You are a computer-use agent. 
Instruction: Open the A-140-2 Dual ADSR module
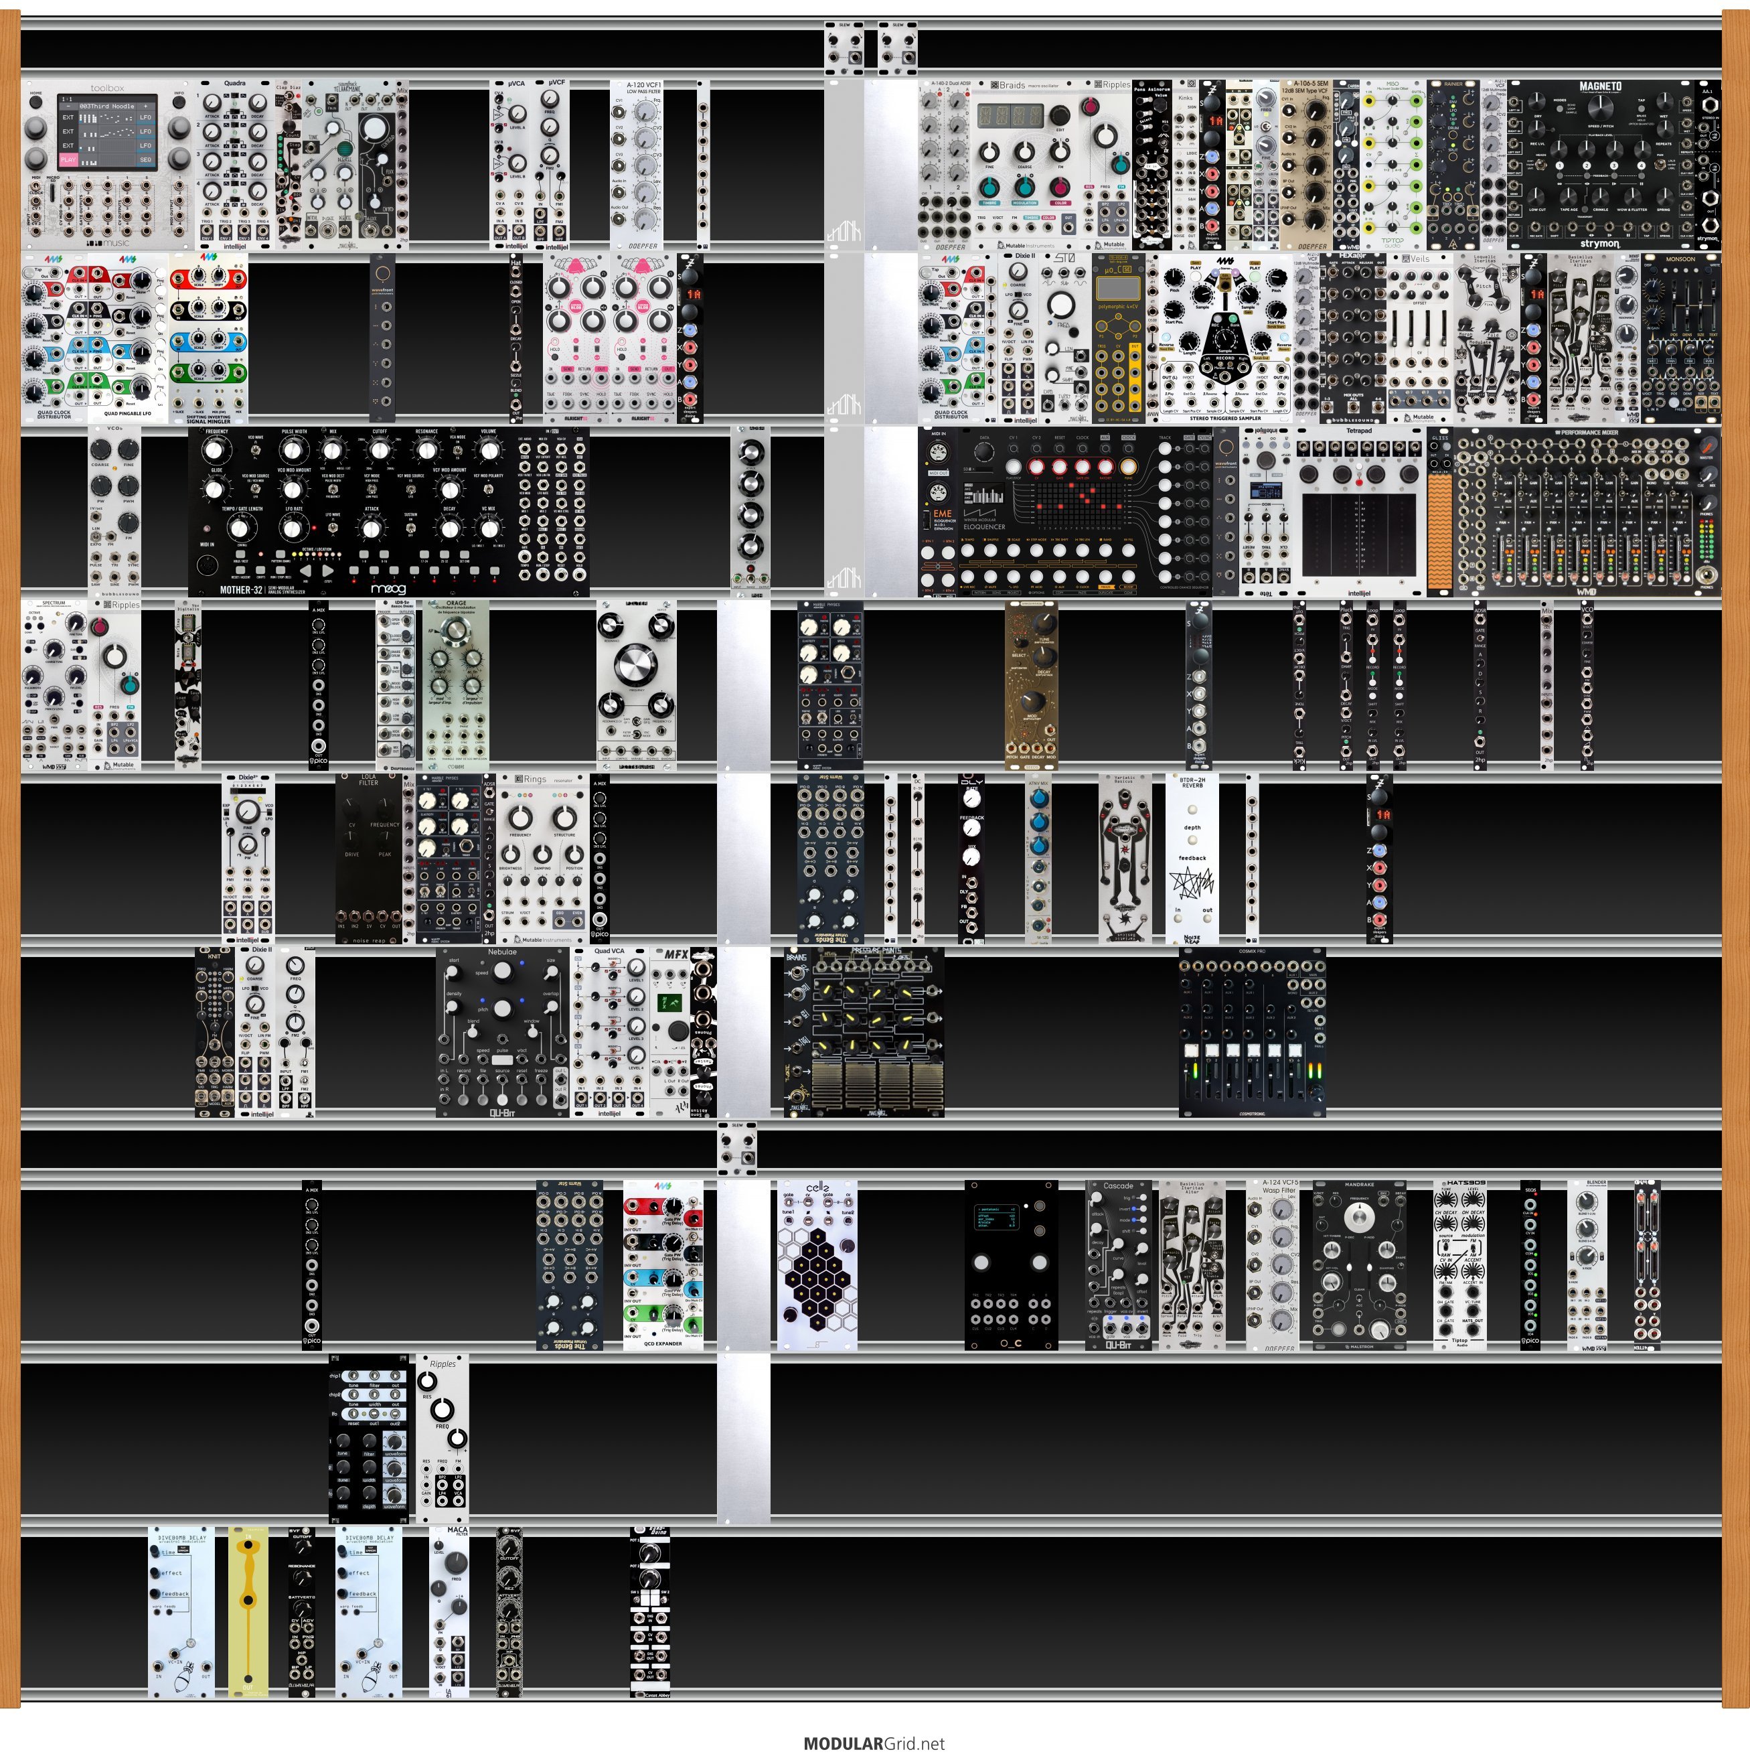(x=944, y=165)
